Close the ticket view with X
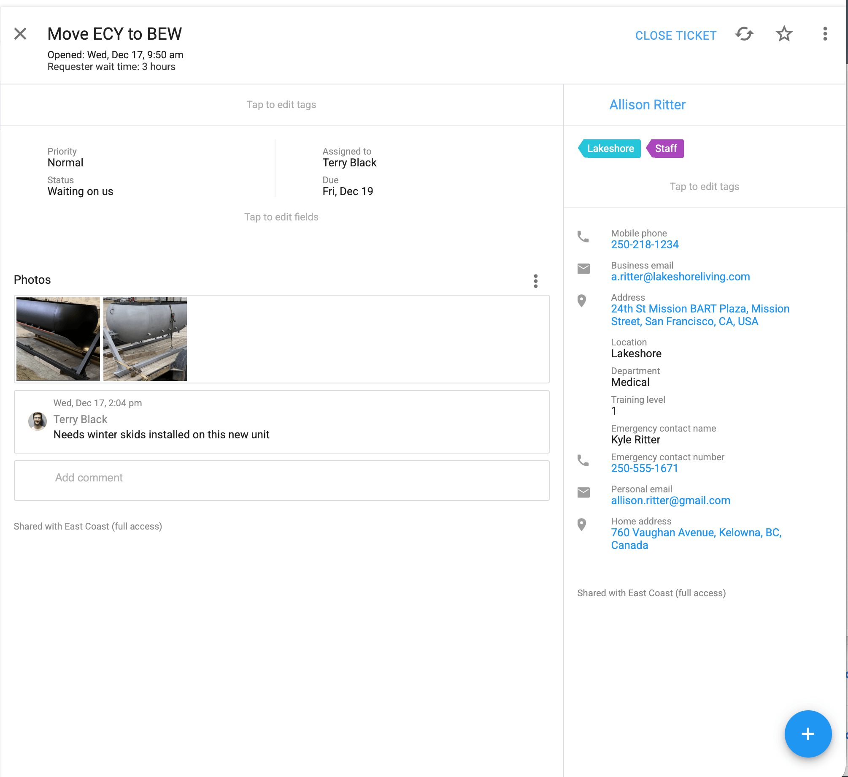The height and width of the screenshot is (777, 848). pyautogui.click(x=20, y=34)
